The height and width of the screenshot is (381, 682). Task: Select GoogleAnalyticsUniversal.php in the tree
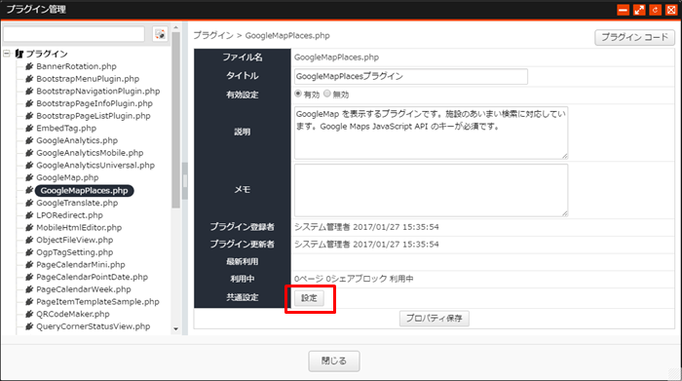click(95, 166)
